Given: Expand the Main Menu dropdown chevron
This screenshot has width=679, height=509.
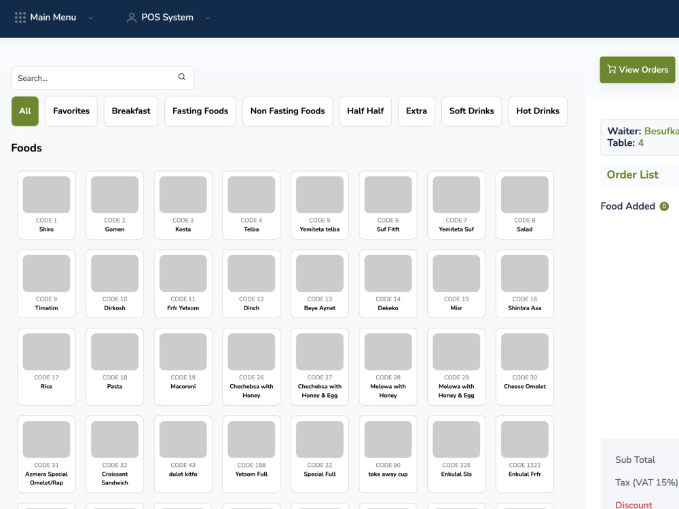Looking at the screenshot, I should [x=90, y=18].
